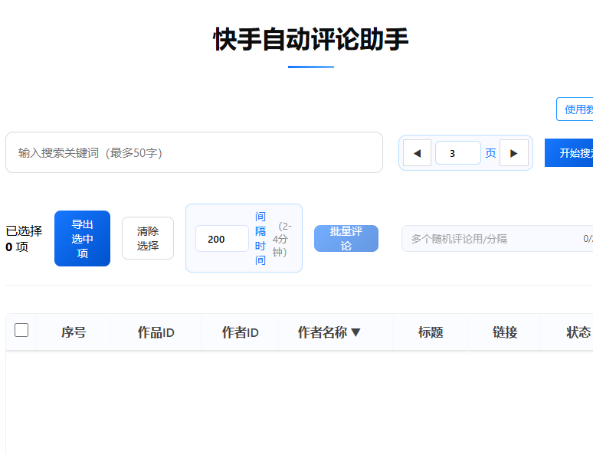
Task: Click the previous page left arrow
Action: pos(417,153)
